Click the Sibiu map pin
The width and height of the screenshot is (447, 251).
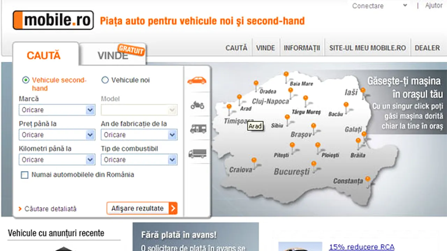[x=287, y=117]
